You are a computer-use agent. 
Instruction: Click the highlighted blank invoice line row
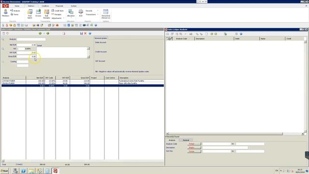coord(83,86)
